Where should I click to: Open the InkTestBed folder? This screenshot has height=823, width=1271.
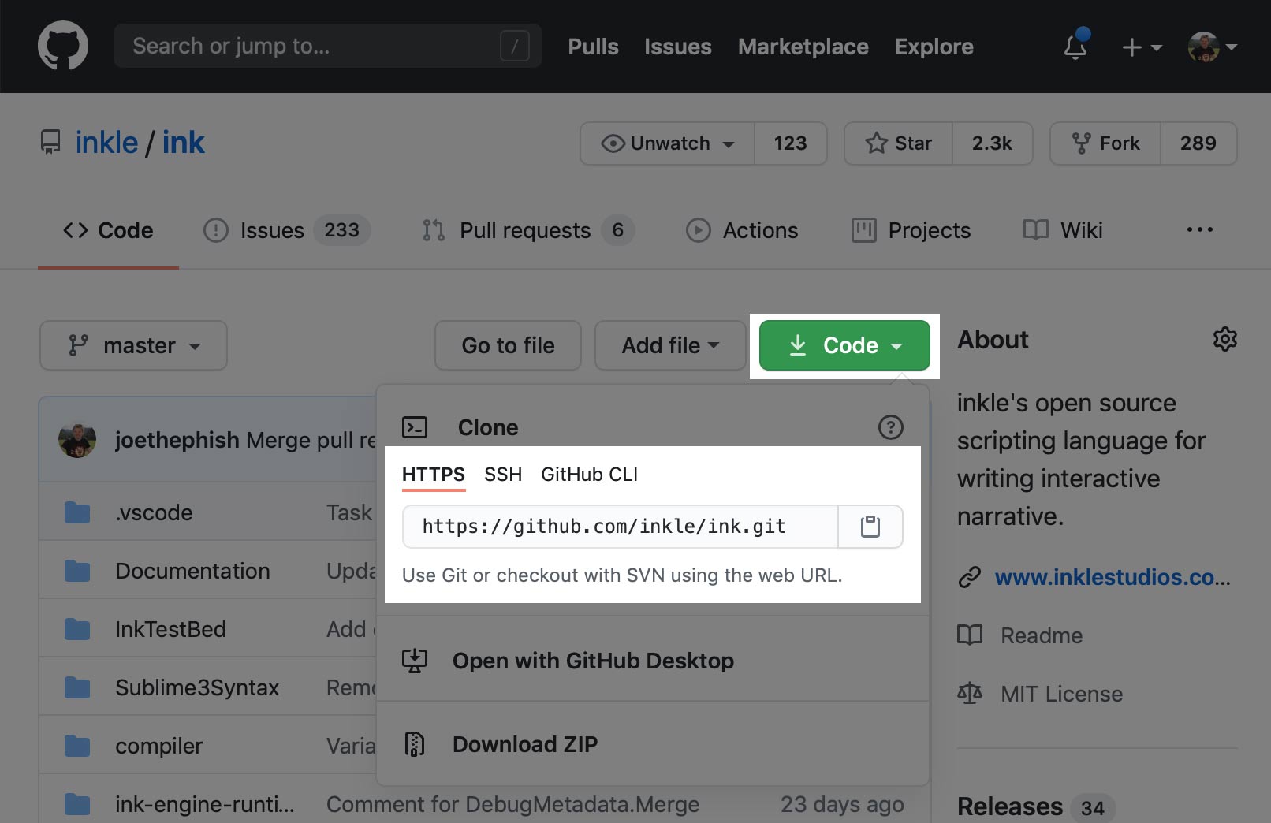click(x=170, y=629)
